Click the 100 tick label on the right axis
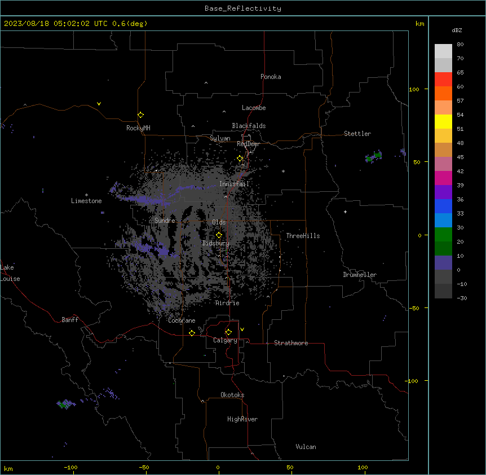The height and width of the screenshot is (475, 486). pos(414,89)
